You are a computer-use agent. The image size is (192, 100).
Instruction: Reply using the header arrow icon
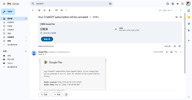pos(176,52)
